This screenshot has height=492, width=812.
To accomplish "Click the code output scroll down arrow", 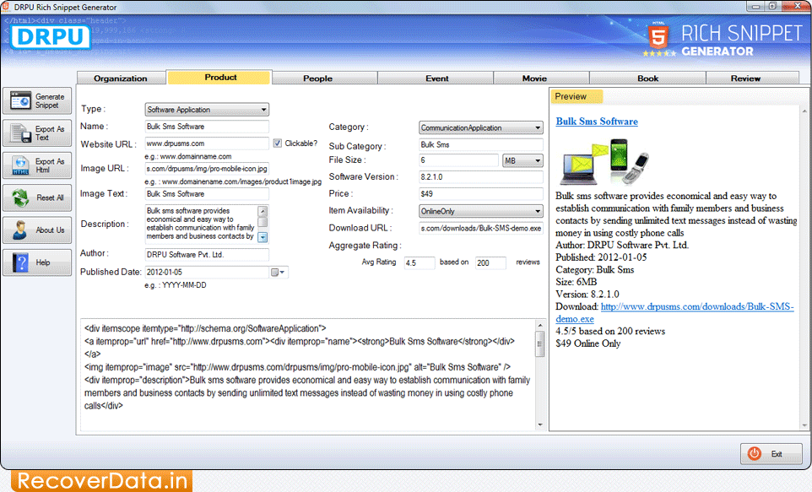I will (x=539, y=424).
